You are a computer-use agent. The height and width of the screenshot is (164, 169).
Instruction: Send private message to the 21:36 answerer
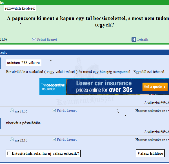(x=67, y=110)
